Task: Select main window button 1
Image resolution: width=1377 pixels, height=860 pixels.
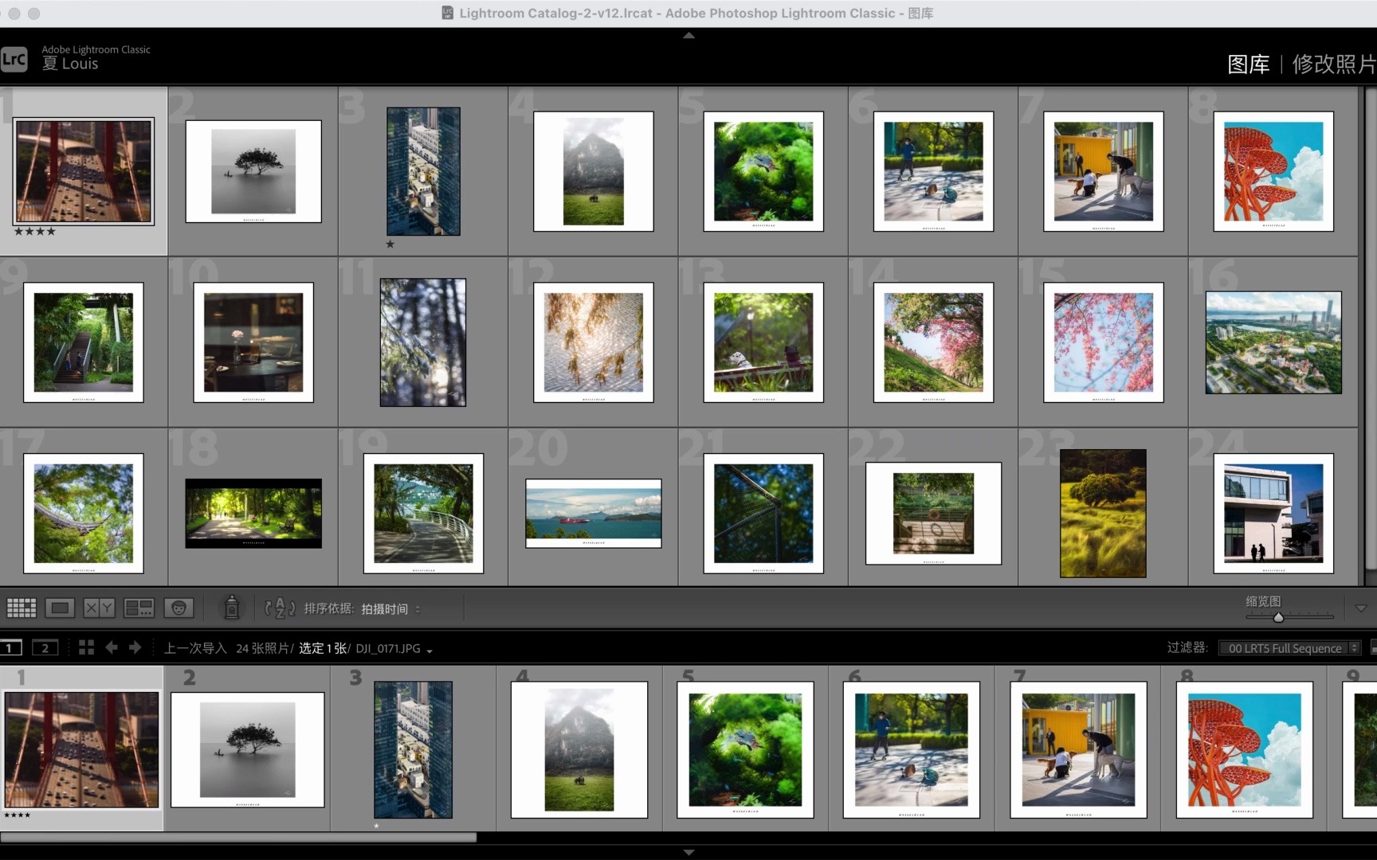Action: click(10, 647)
